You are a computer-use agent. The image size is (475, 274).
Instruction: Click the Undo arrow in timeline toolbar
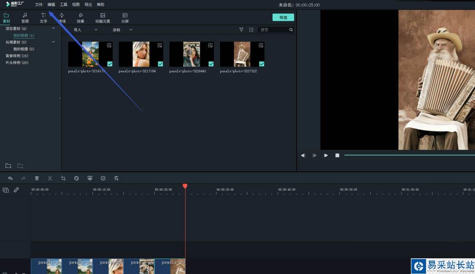click(10, 178)
